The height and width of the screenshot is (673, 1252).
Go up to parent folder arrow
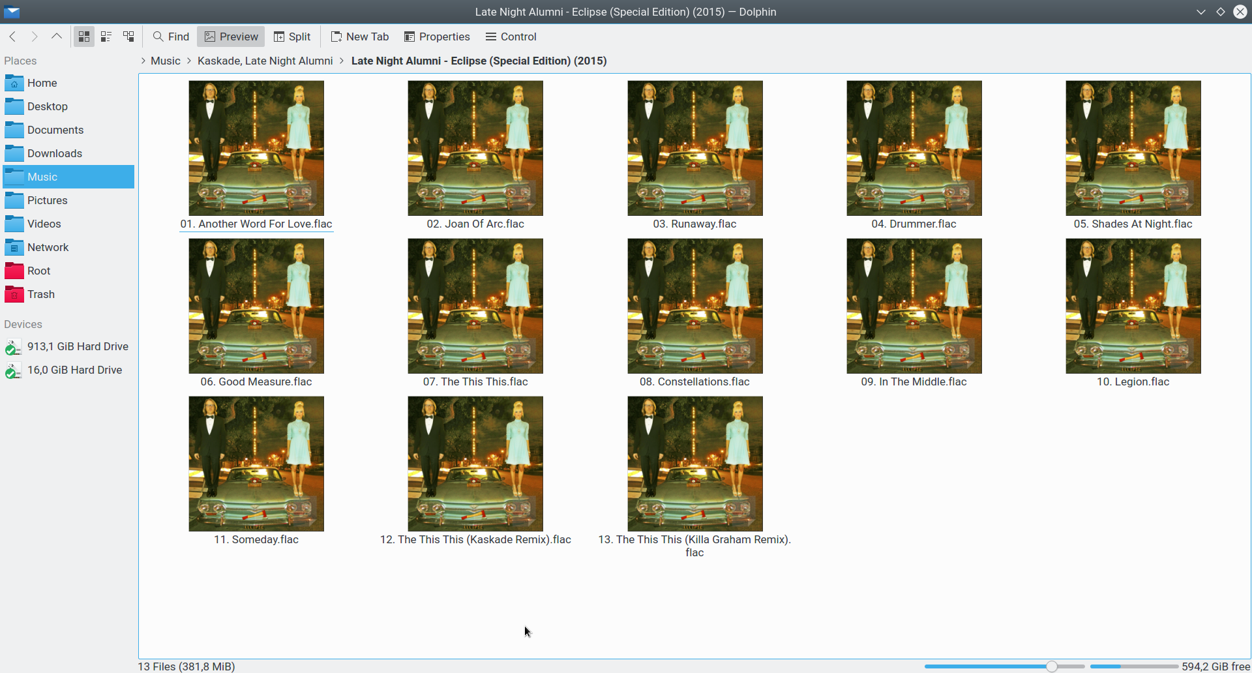point(57,37)
